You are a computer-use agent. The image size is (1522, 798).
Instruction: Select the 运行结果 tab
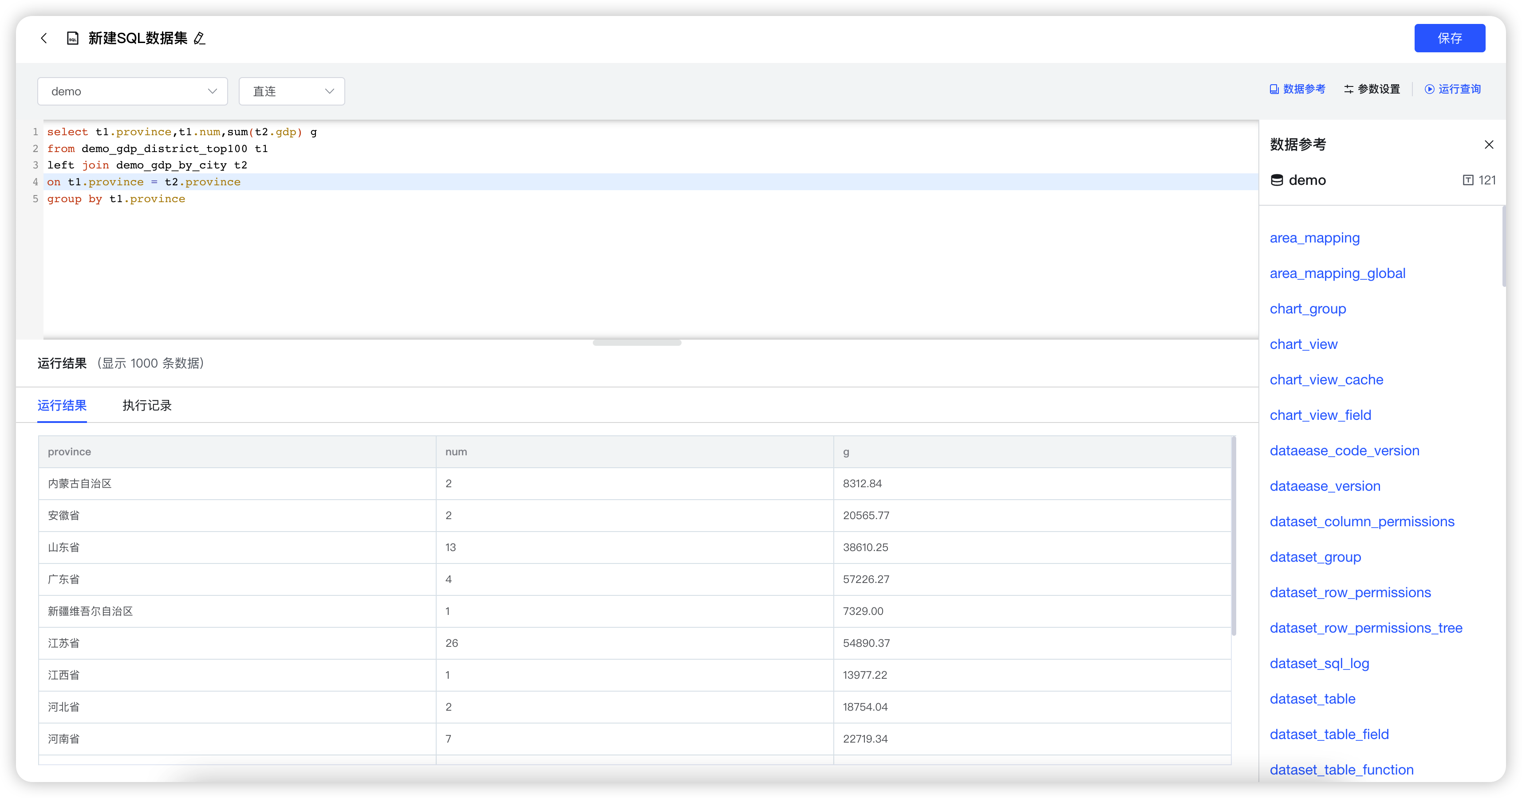point(62,406)
